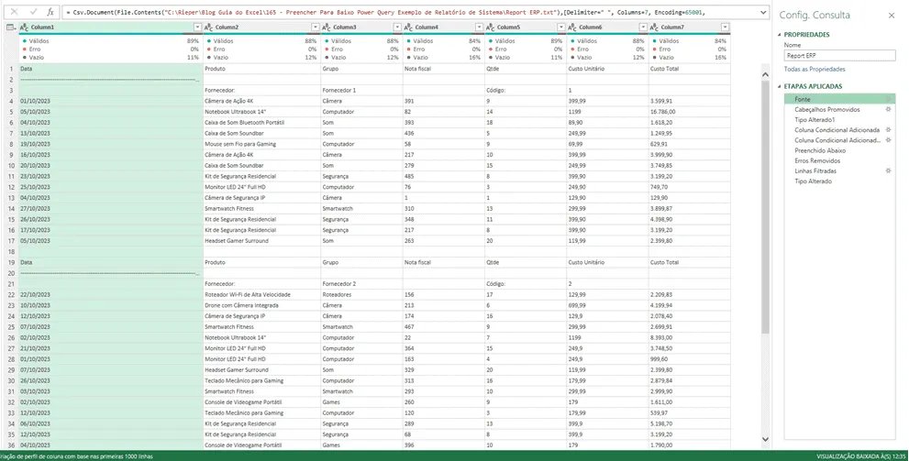Confirm the formula with the checkmark icon

point(33,12)
